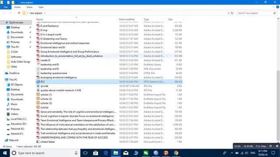This screenshot has width=280, height=157.
Task: Expand the ribbon with the chevron
Action: click(x=273, y=7)
